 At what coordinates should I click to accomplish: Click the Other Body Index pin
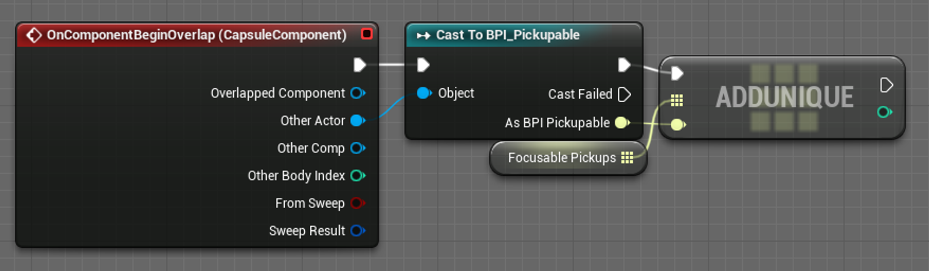click(x=357, y=176)
